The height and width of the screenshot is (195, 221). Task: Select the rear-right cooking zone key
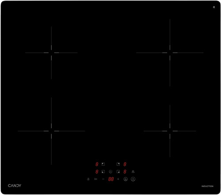(118, 164)
